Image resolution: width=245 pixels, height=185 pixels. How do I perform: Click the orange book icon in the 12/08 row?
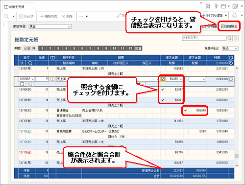tap(52, 79)
